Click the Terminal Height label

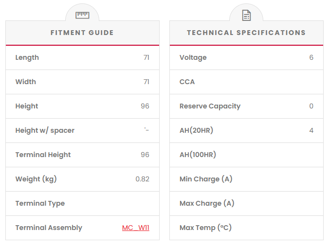(43, 155)
